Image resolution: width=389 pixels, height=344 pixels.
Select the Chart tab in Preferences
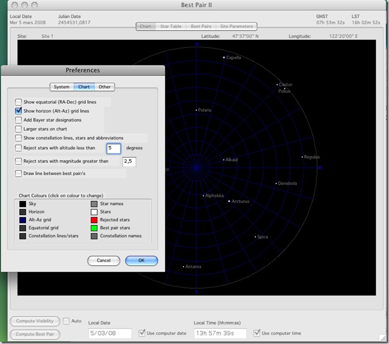(84, 87)
